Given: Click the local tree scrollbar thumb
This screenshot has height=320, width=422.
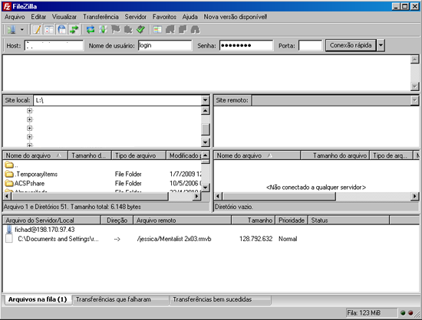Looking at the screenshot, I should tap(206, 129).
